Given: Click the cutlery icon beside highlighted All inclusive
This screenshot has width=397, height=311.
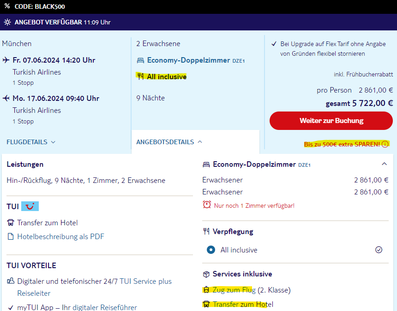Looking at the screenshot, I should 140,76.
